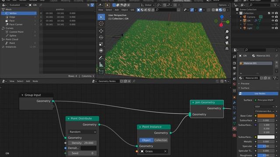The width and height of the screenshot is (280, 157).
Task: Click the Density Max 29.000 field
Action: tap(82, 143)
